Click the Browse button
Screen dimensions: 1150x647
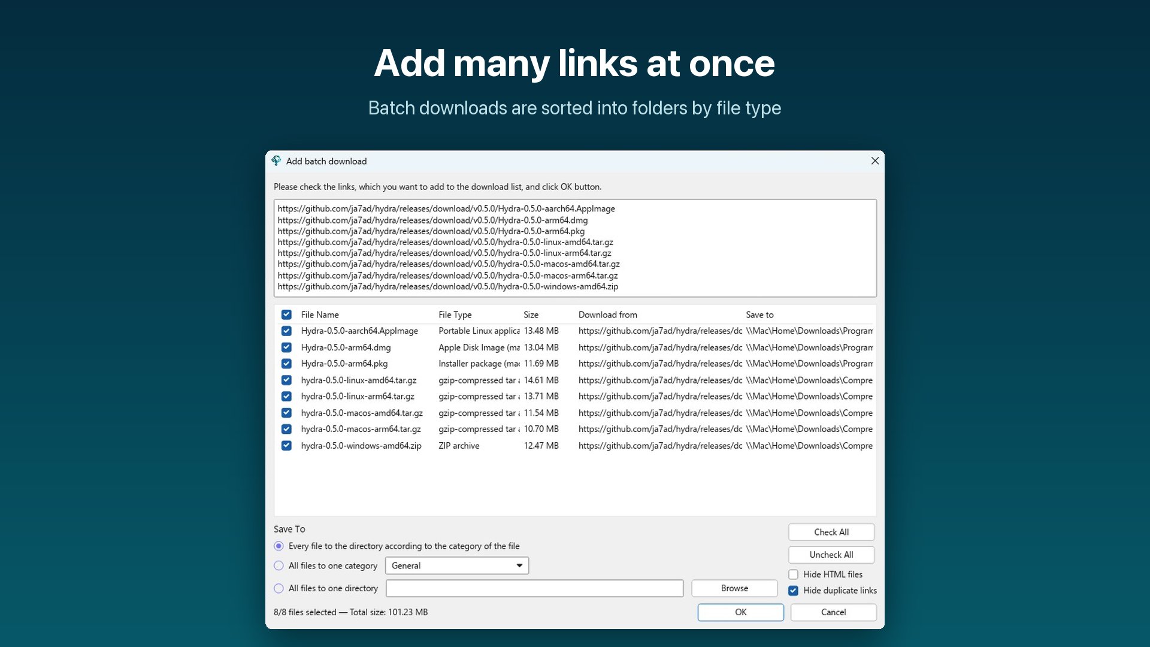pos(734,588)
